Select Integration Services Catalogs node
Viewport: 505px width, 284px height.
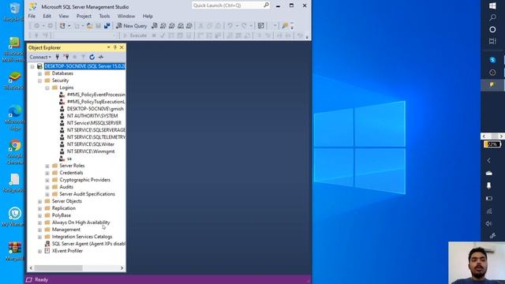82,237
